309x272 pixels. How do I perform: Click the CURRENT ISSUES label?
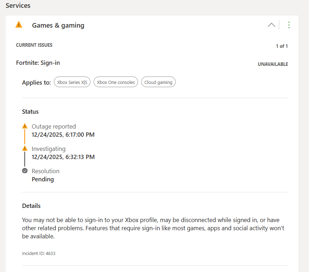pos(34,45)
